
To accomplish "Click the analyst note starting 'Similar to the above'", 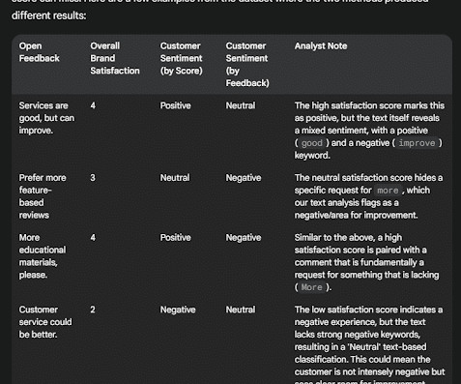I will click(366, 262).
